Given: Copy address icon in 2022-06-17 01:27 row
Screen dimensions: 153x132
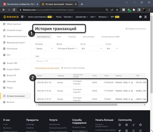Looking at the screenshot, I should 132,99.
